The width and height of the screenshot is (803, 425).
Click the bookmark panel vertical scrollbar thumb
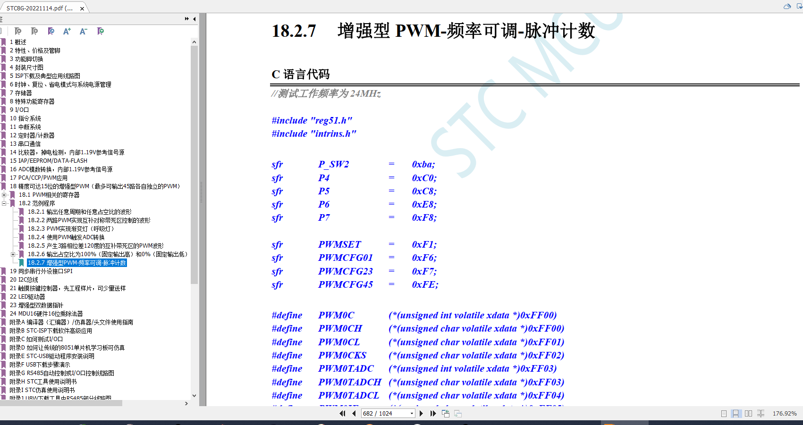[194, 164]
